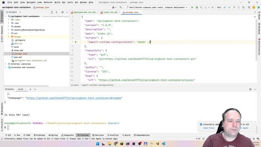Open Project panel settings gear

coord(62,12)
